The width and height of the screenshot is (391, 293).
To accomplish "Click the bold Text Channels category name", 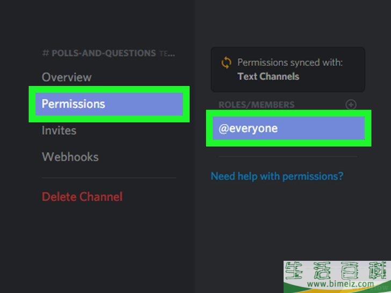I will (269, 77).
